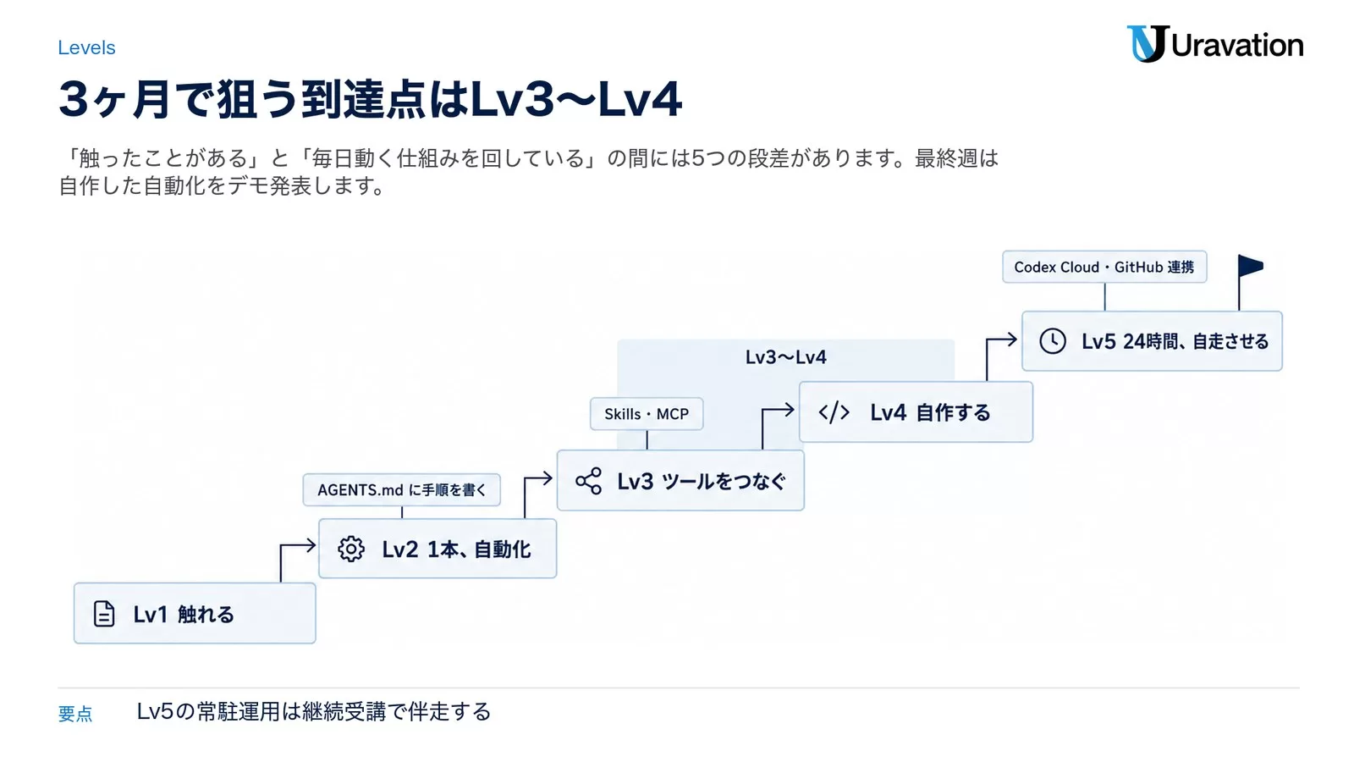This screenshot has width=1354, height=762.
Task: Click the Uravation wordmark text
Action: [1237, 45]
